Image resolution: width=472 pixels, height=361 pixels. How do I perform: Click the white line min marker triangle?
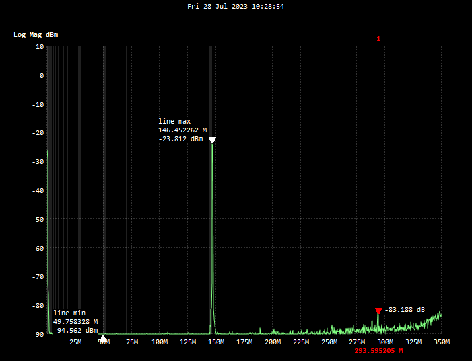coord(103,339)
